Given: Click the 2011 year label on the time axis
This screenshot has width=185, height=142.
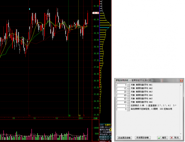Looking at the screenshot, I should tap(81, 118).
